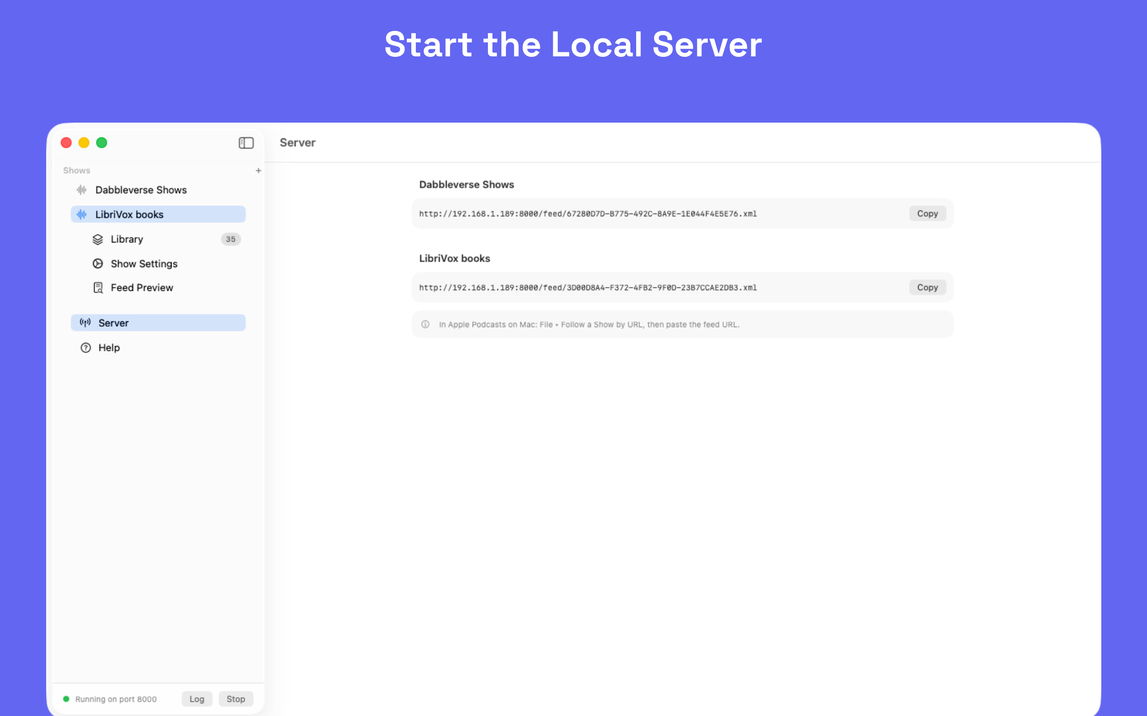1147x716 pixels.
Task: Copy the LibriVox books feed URL
Action: [x=927, y=287]
